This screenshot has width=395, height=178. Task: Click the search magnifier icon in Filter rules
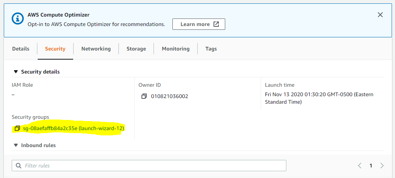click(18, 166)
